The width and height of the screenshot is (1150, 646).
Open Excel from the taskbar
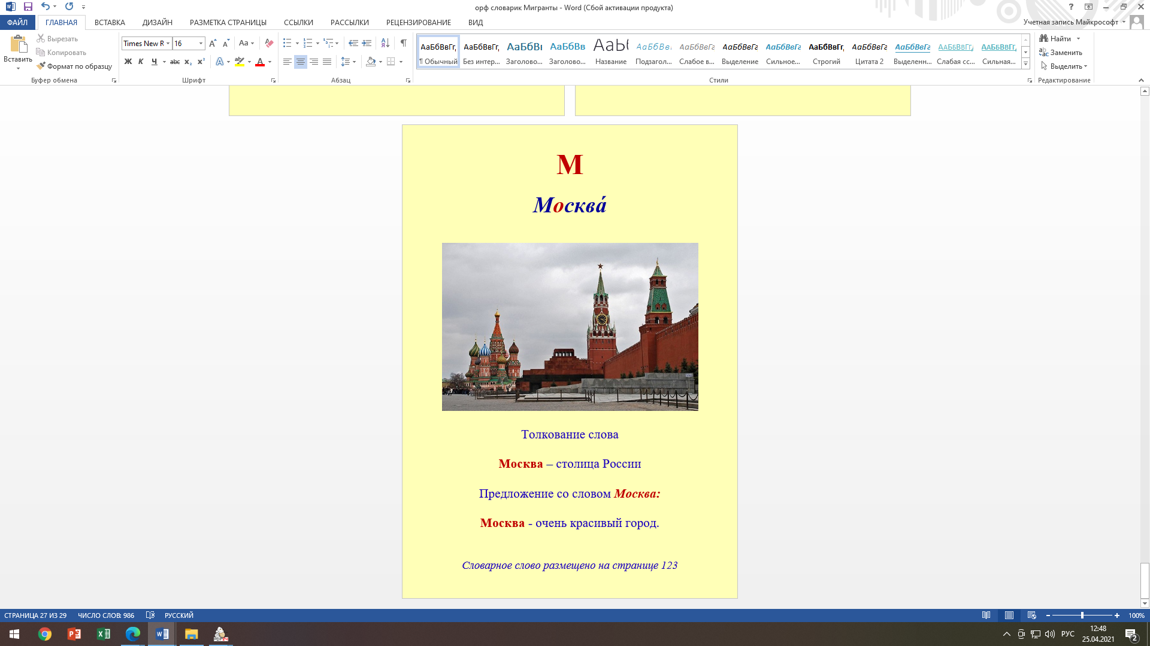[103, 634]
